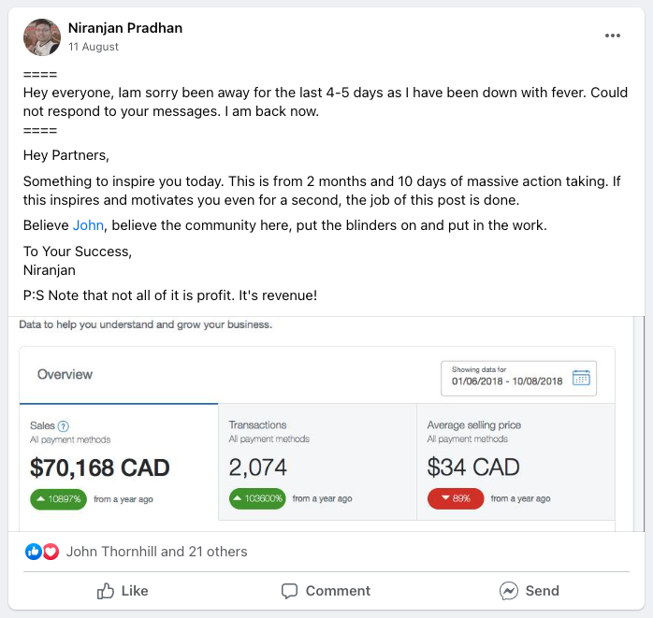This screenshot has height=618, width=653.
Task: Click the Send button text
Action: click(x=543, y=591)
